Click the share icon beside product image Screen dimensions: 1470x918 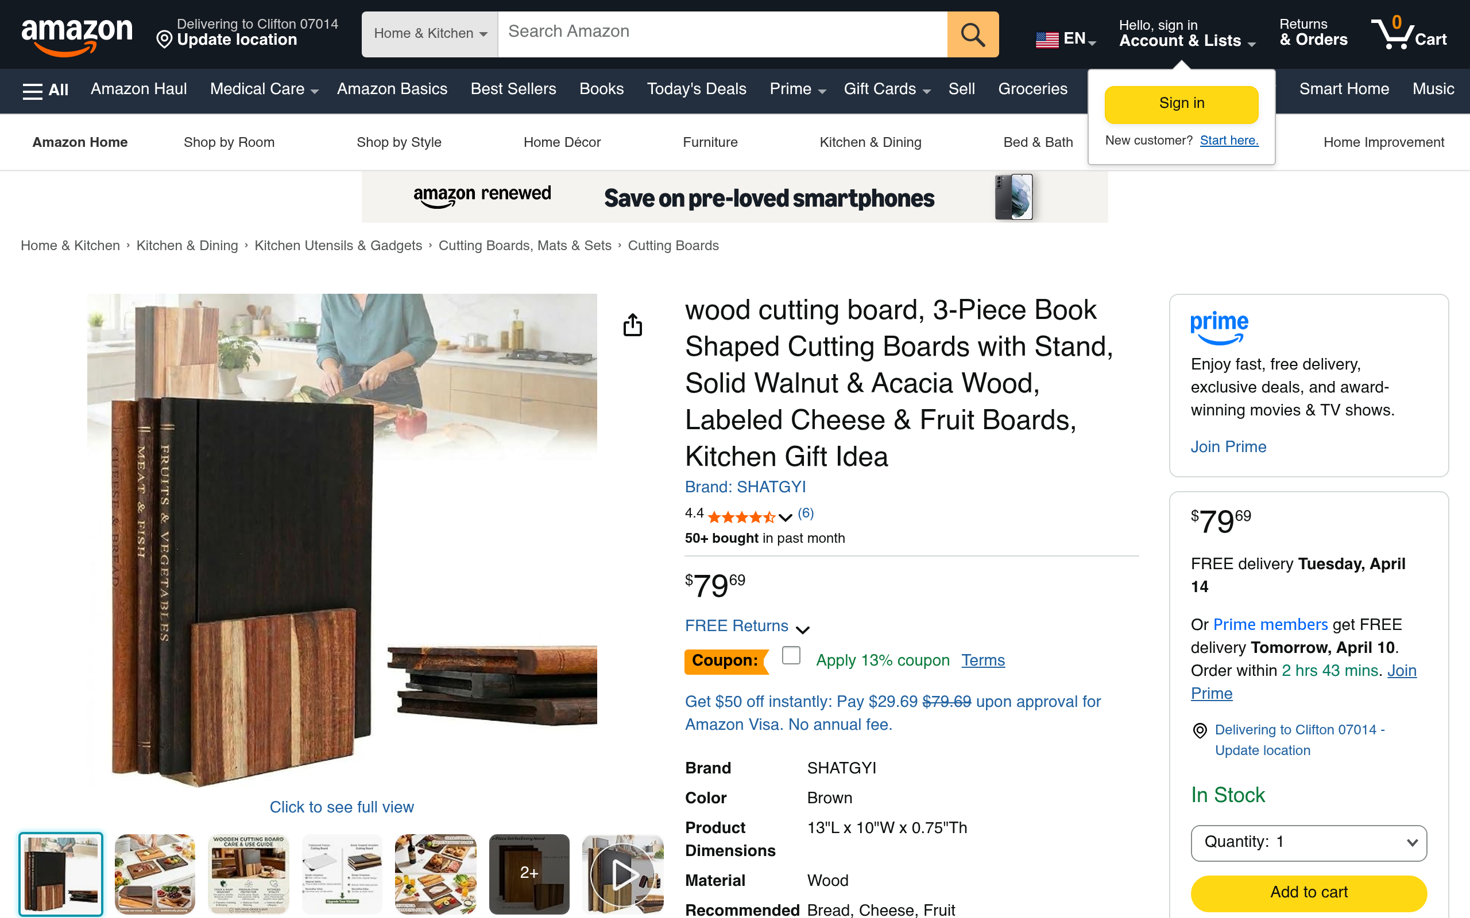tap(632, 325)
